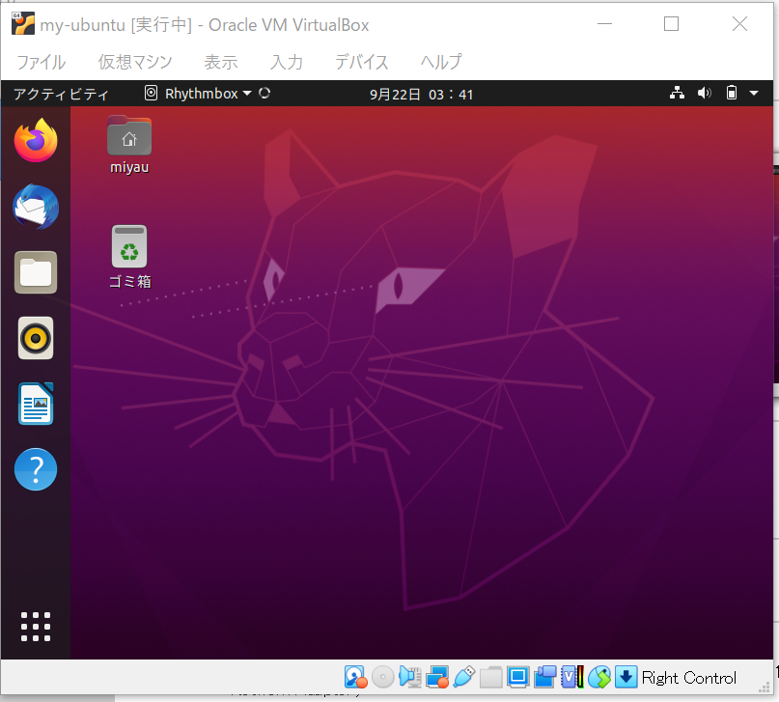Click the Ubuntu network wired icon

pyautogui.click(x=677, y=93)
